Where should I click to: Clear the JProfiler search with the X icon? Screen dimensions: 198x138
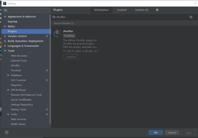[191, 17]
